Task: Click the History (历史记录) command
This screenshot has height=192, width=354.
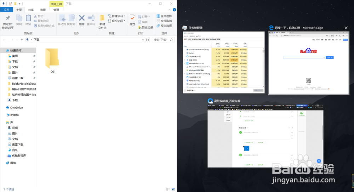Action: (145, 27)
